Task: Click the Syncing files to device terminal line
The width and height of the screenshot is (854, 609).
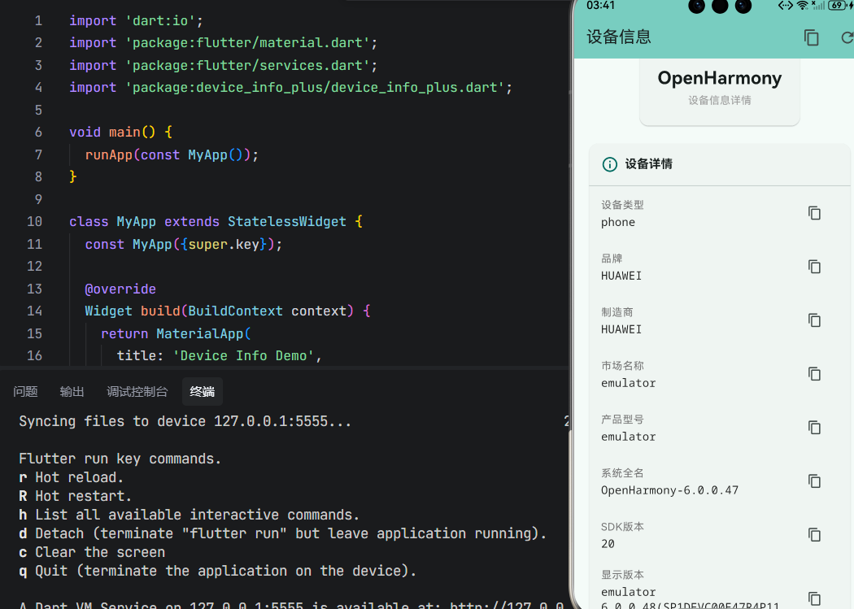Action: point(185,422)
